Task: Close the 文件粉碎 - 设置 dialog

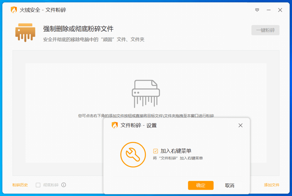Action: 240,125
